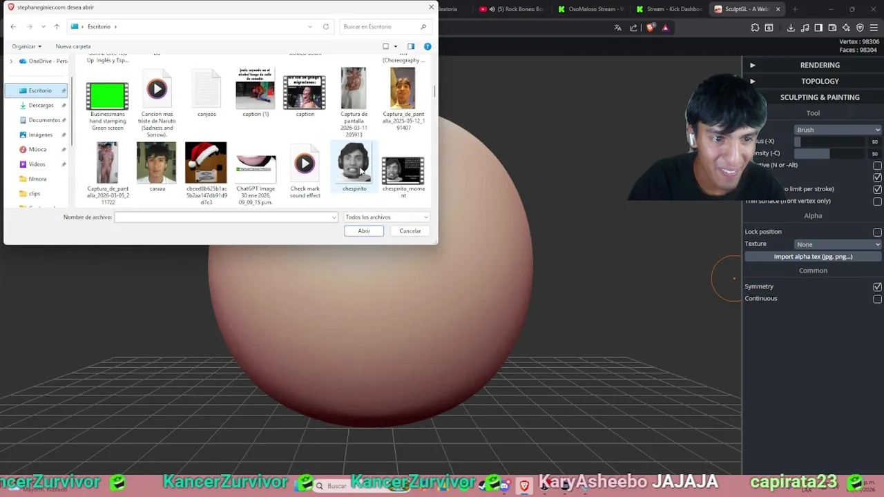Close the SculptGL browser tab
The image size is (884, 497).
click(778, 9)
